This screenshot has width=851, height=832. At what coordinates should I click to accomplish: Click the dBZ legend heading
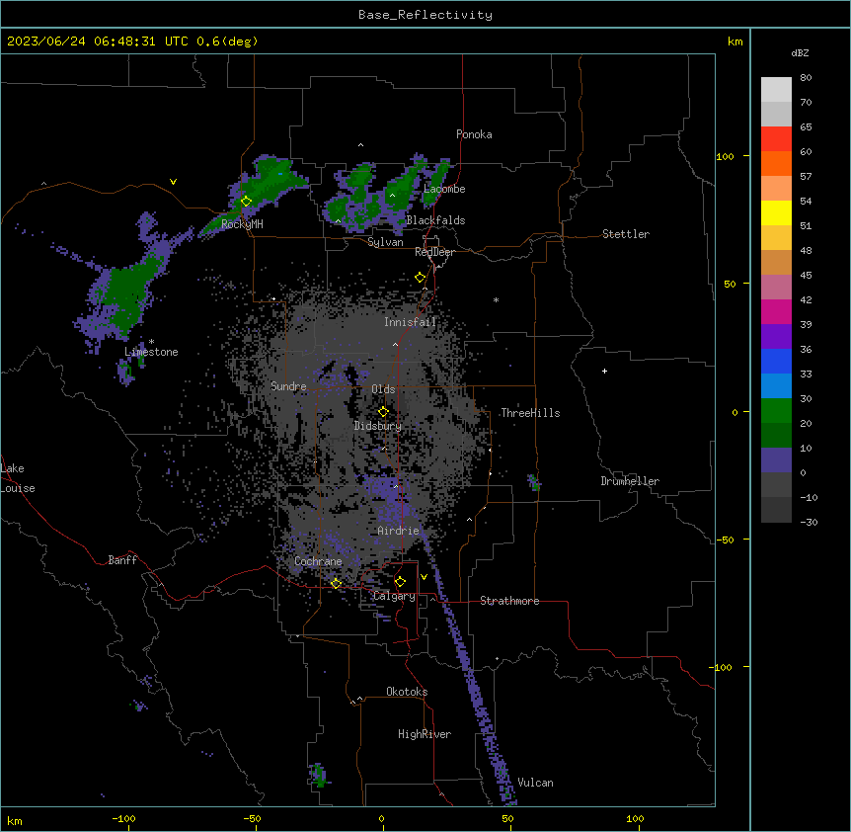tap(800, 52)
